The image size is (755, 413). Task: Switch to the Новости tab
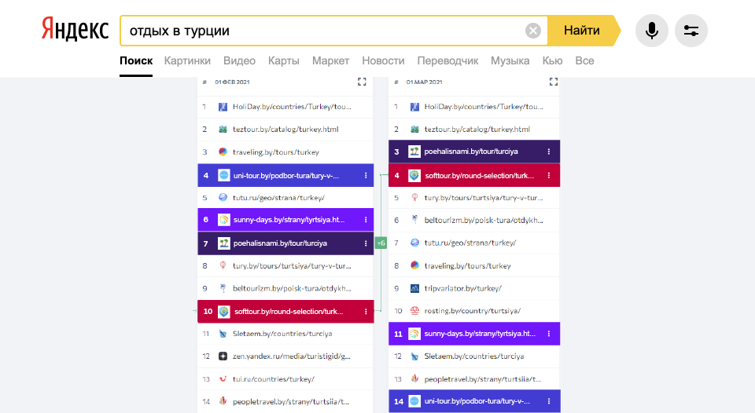pos(383,61)
